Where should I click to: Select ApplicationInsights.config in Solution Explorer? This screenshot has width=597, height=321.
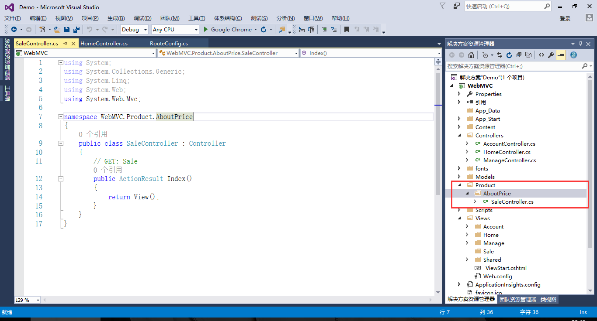click(508, 284)
